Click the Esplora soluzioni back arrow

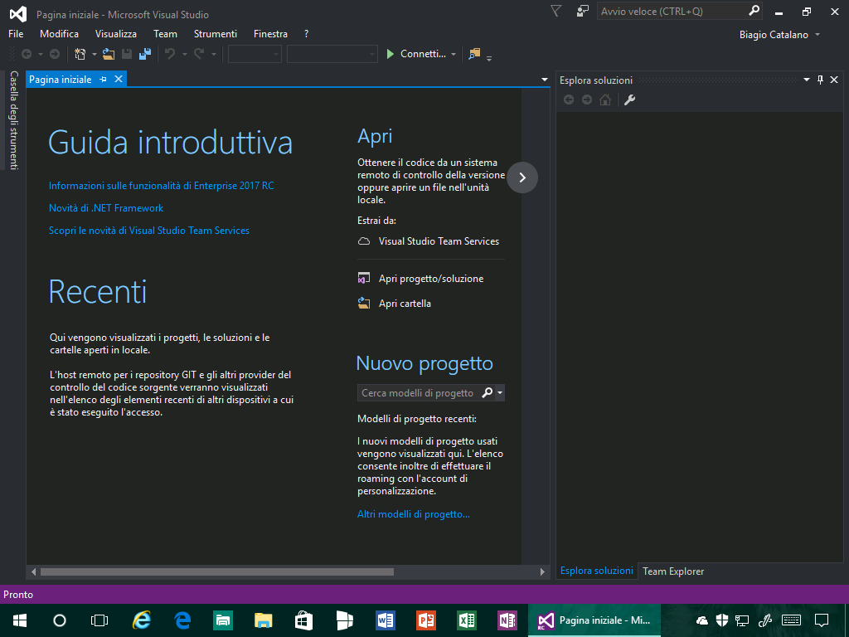point(569,100)
